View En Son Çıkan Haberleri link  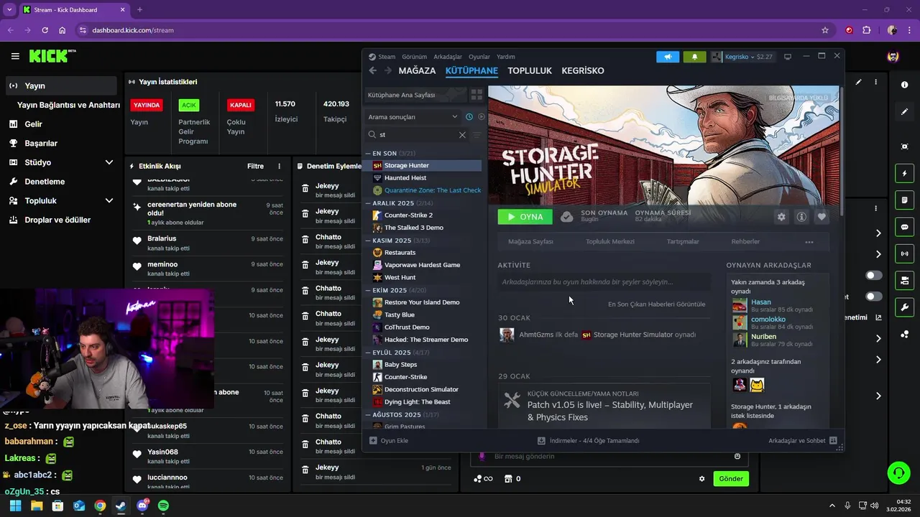click(x=657, y=304)
